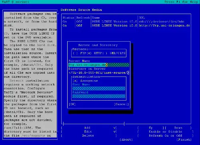This screenshot has height=145, width=200.
Task: Click the Server Name input field
Action: 99,65
